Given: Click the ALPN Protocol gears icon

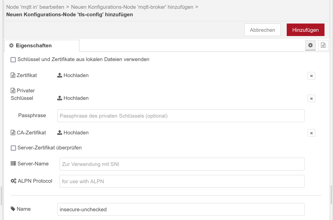Looking at the screenshot, I should coord(13,180).
